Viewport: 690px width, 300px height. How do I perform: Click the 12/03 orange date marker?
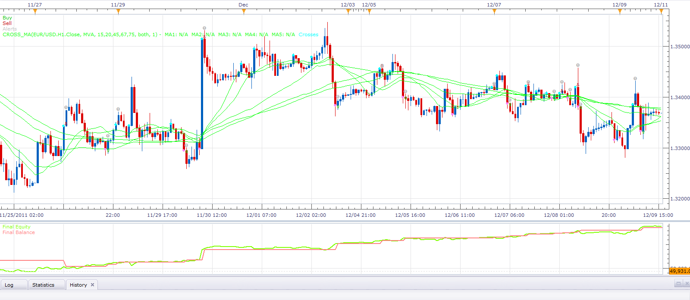point(348,12)
